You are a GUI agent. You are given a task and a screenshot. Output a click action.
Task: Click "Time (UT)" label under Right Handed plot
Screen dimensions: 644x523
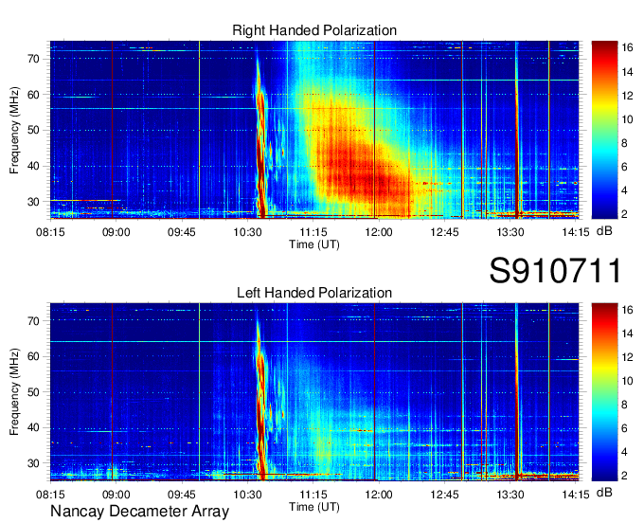coord(314,244)
